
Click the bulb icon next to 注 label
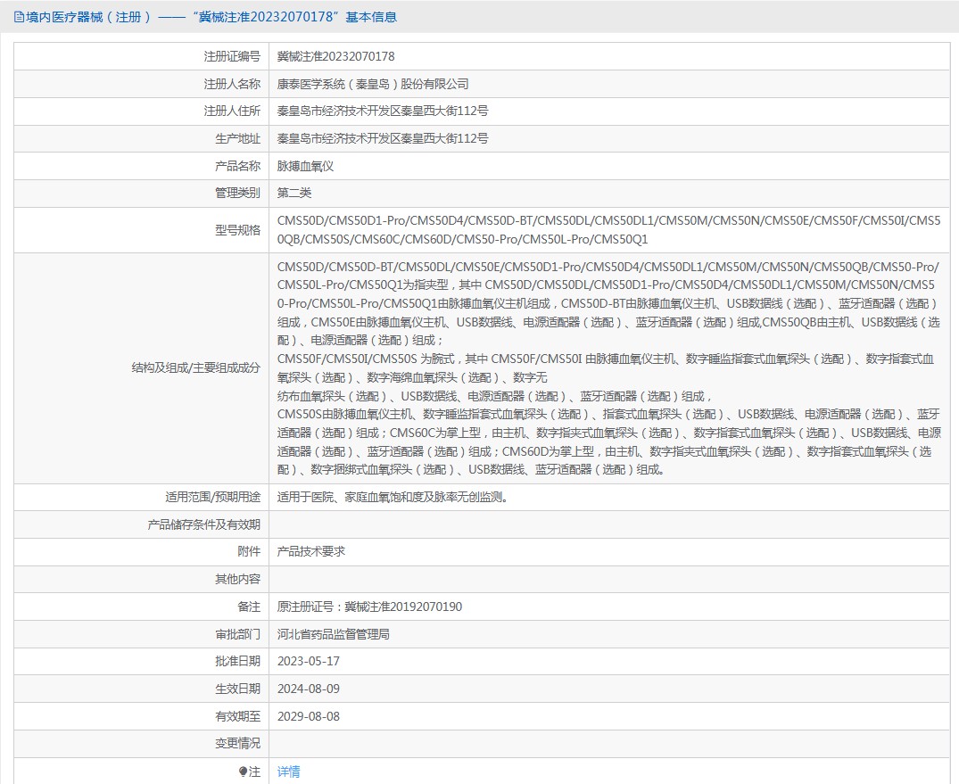243,772
